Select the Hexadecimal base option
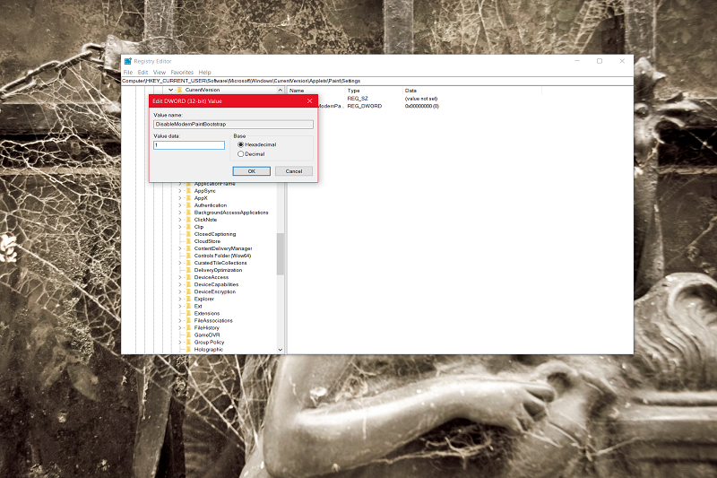This screenshot has width=717, height=478. click(240, 144)
